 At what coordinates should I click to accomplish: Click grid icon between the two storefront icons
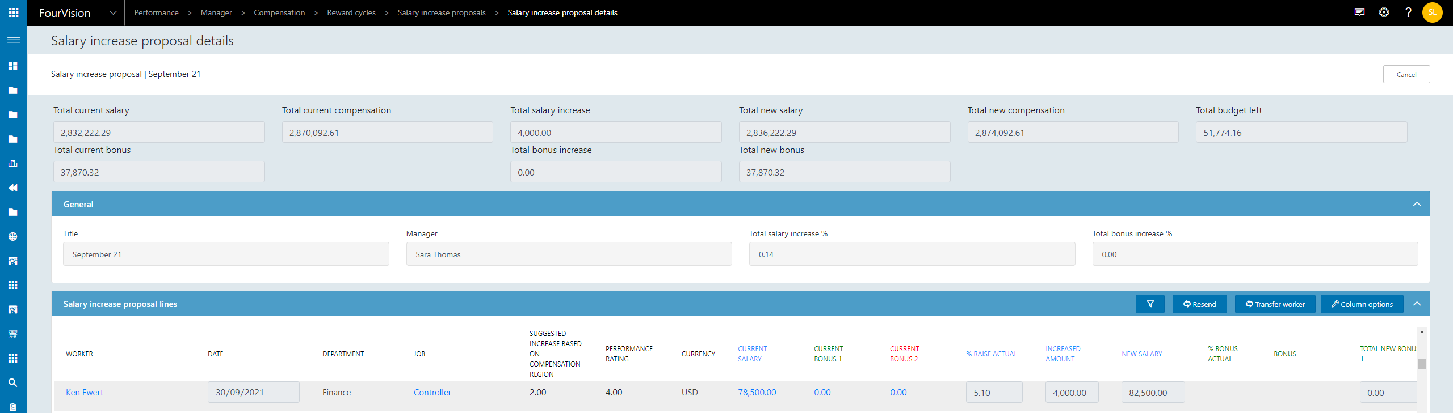[x=13, y=285]
